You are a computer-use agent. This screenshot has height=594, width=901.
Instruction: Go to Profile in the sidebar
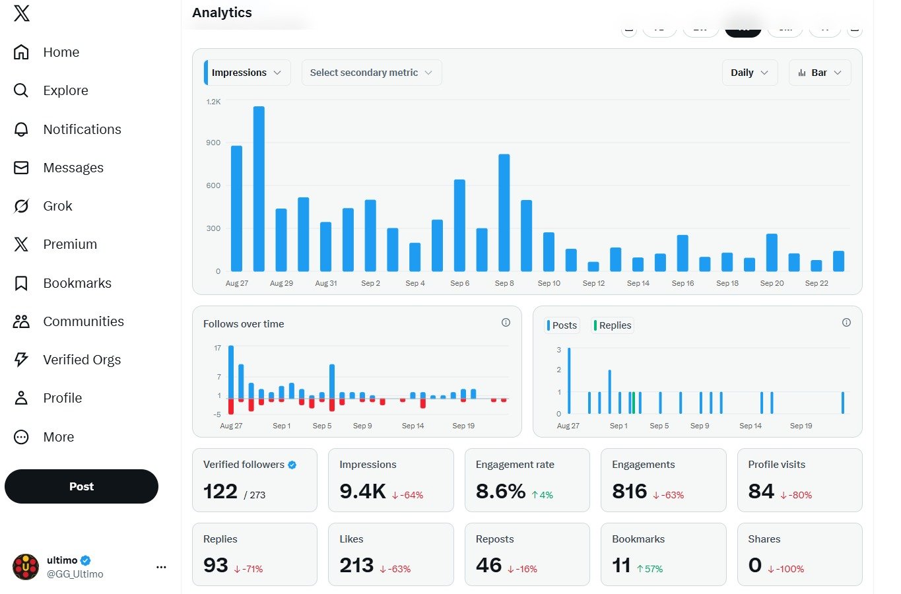[62, 398]
